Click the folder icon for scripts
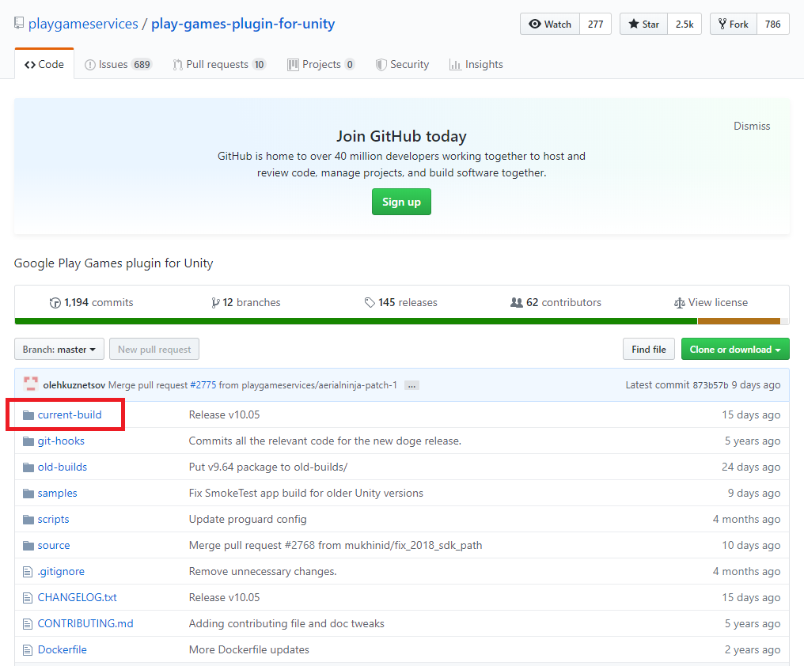804x666 pixels. point(28,520)
